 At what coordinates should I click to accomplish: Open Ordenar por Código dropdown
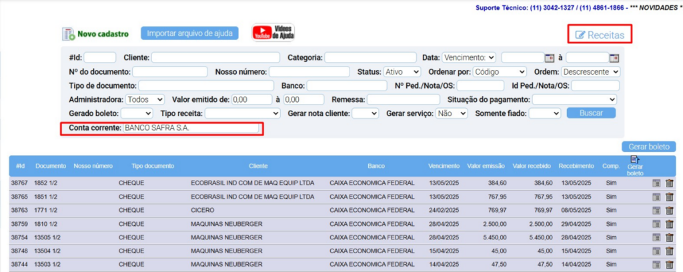[x=500, y=71]
